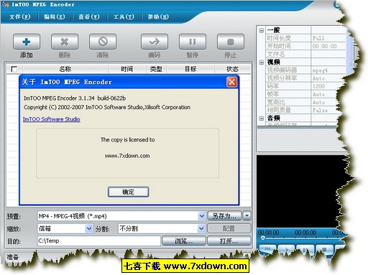Toggle the select-all checkbox in list header
368x275 pixels.
coord(14,69)
